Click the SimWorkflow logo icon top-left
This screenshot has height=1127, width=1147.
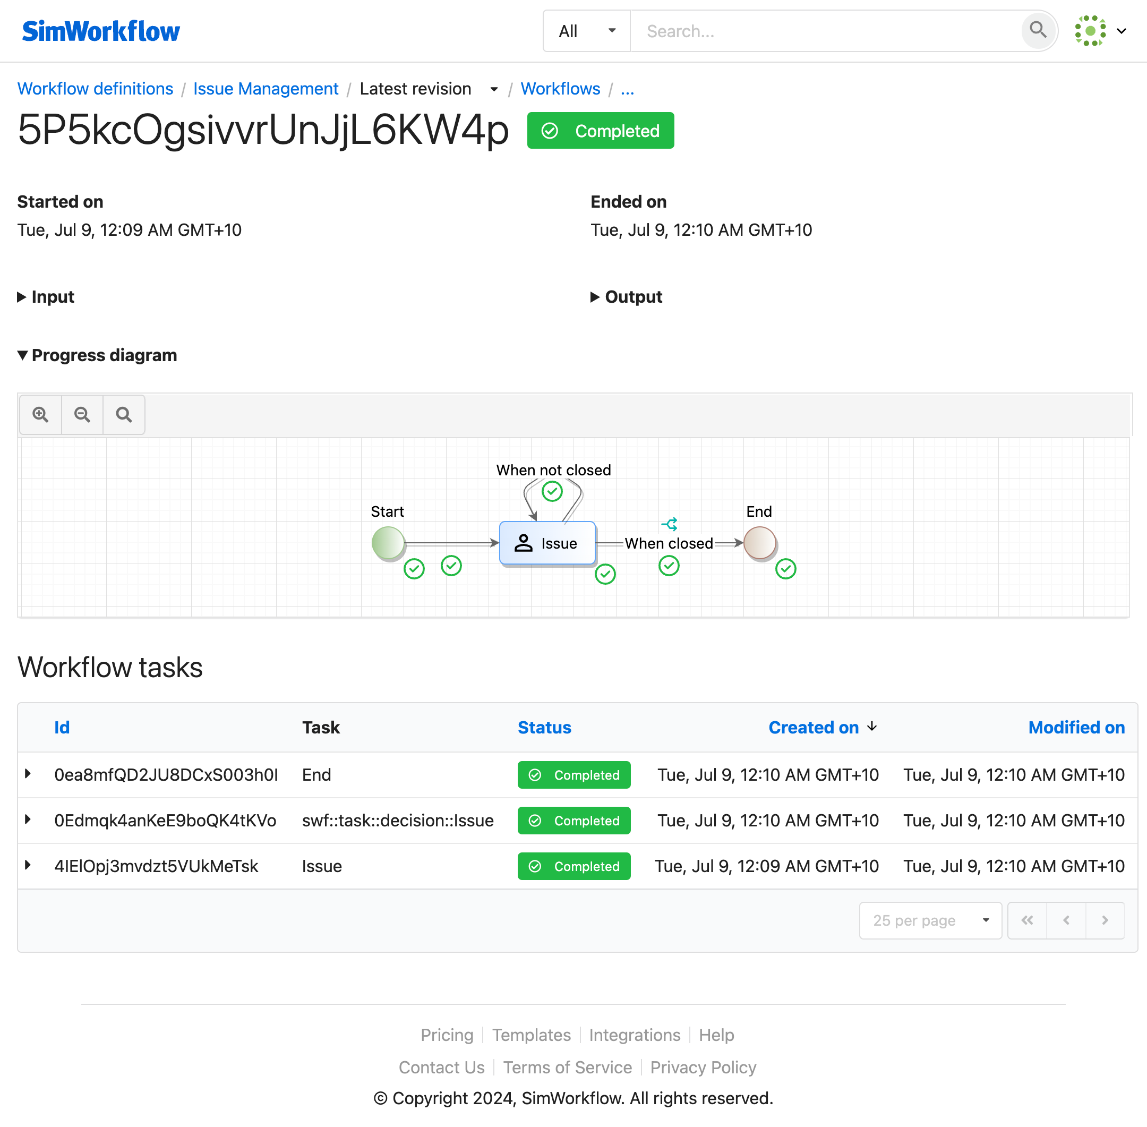click(101, 30)
